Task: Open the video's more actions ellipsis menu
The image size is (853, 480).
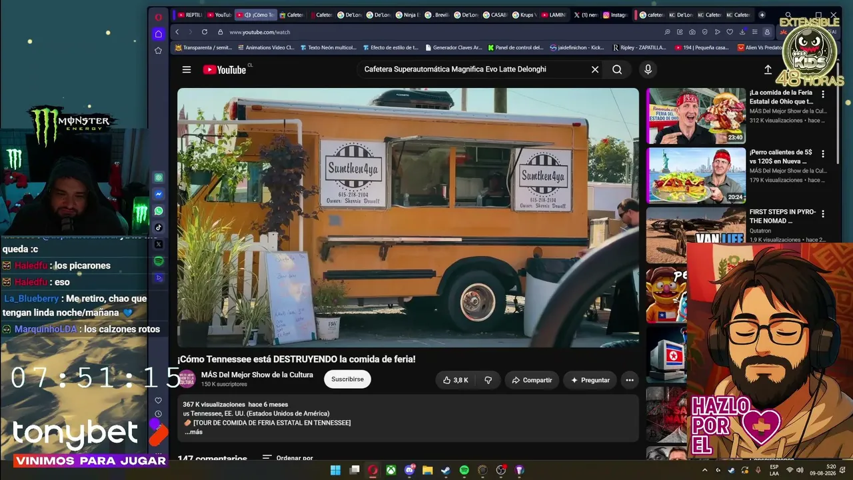Action: click(x=629, y=380)
